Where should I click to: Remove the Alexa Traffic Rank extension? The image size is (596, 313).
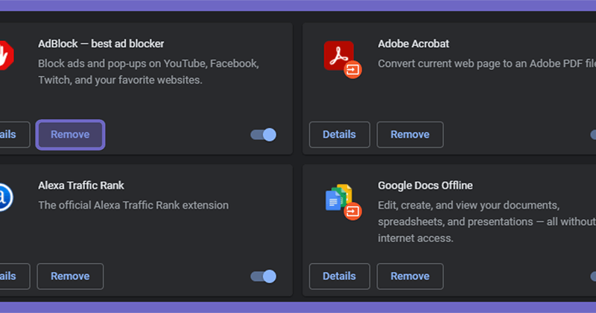click(70, 276)
